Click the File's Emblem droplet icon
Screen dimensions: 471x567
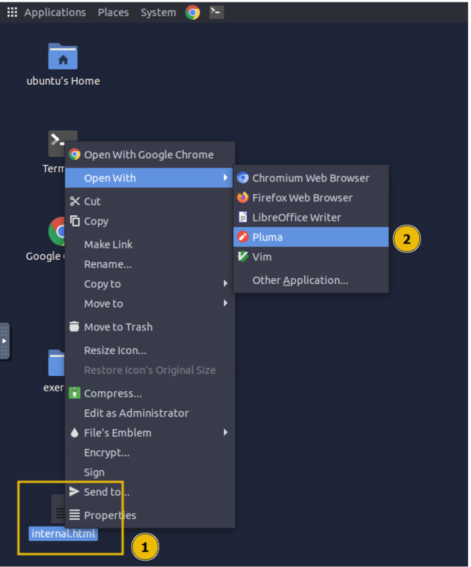pyautogui.click(x=74, y=433)
